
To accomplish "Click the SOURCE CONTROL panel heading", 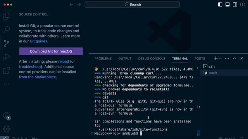I will (34, 14).
